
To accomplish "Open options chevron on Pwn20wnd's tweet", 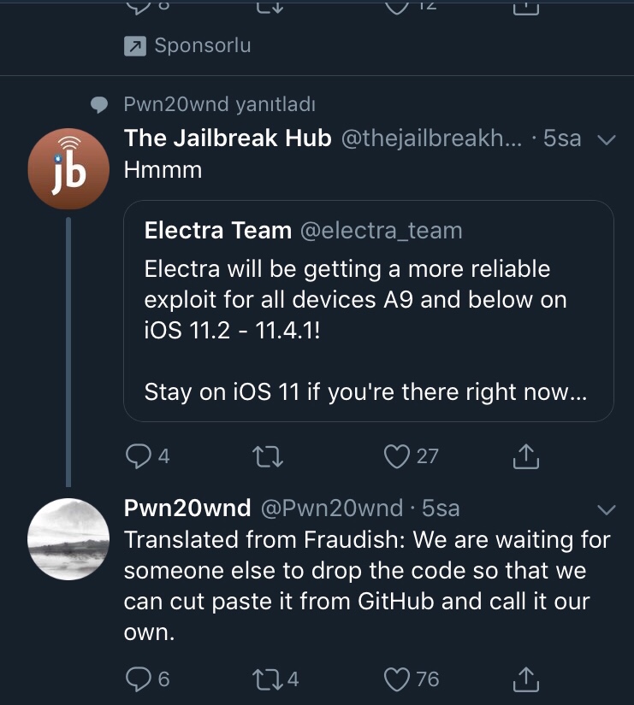I will point(605,509).
